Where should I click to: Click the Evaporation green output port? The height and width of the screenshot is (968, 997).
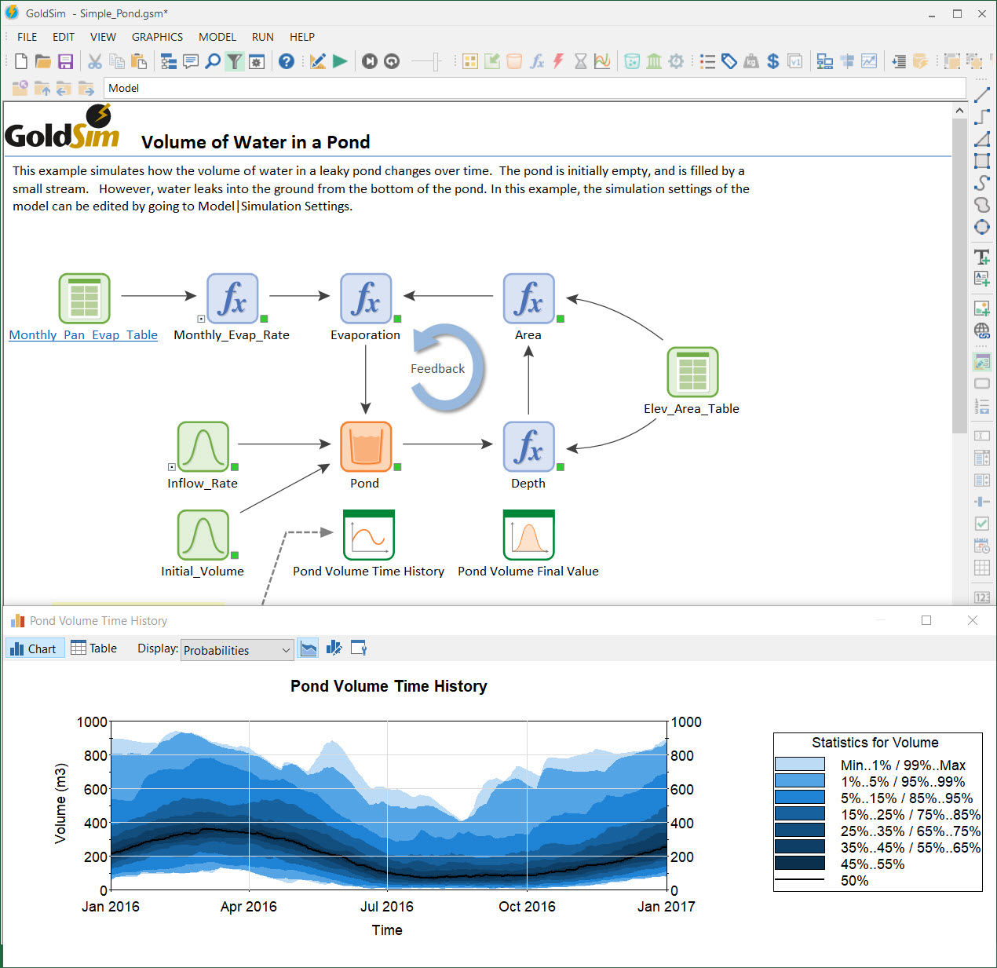397,319
